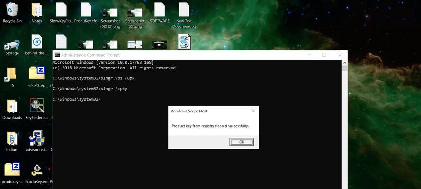Click the 'slmgr /cpky' command line
The image size is (421, 189).
point(90,89)
